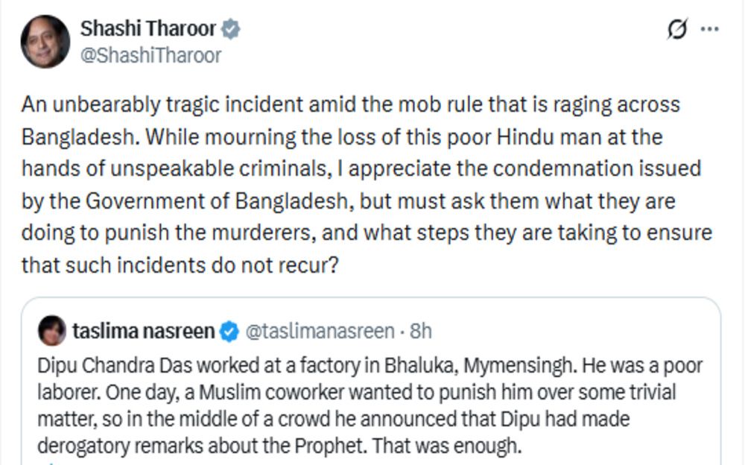Screen dimensions: 745x465
Task: Click taslima nasreen's small avatar
Action: coord(51,331)
